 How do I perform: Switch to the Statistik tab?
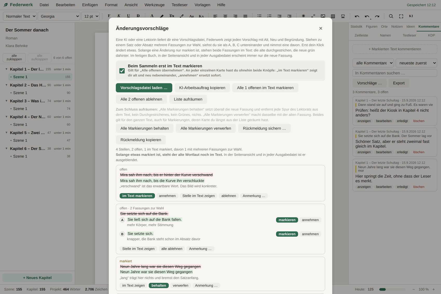356,26
